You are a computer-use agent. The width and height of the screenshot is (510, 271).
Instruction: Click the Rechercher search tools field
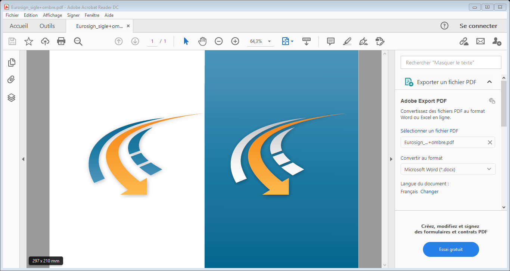(x=451, y=63)
